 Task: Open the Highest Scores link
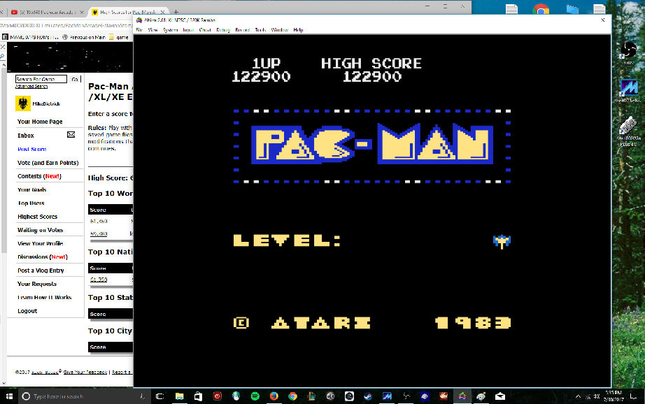38,217
